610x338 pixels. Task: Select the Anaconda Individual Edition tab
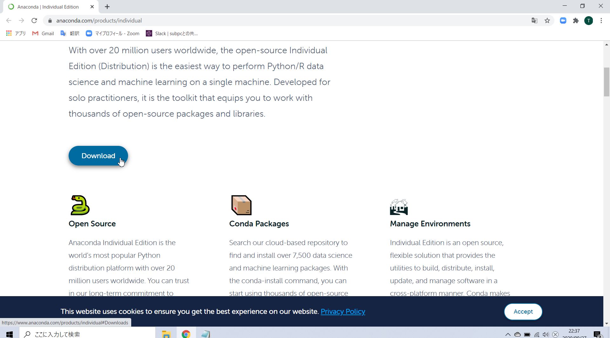pyautogui.click(x=48, y=7)
